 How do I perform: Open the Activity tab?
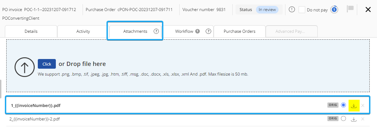(83, 31)
